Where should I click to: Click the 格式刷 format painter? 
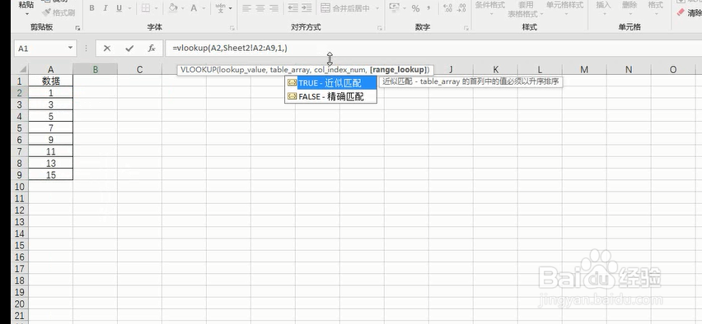click(58, 12)
